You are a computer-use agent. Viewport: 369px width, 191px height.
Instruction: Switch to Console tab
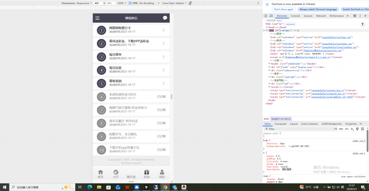[295, 16]
